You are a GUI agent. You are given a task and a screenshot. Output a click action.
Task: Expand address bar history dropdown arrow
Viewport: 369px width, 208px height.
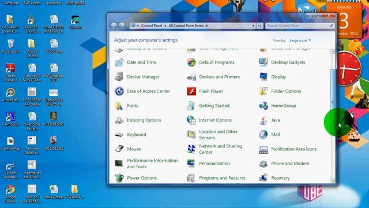pyautogui.click(x=253, y=25)
